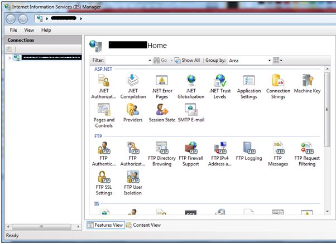Open the Go button options arrow
Viewport: 336px width, 244px height.
[x=171, y=61]
